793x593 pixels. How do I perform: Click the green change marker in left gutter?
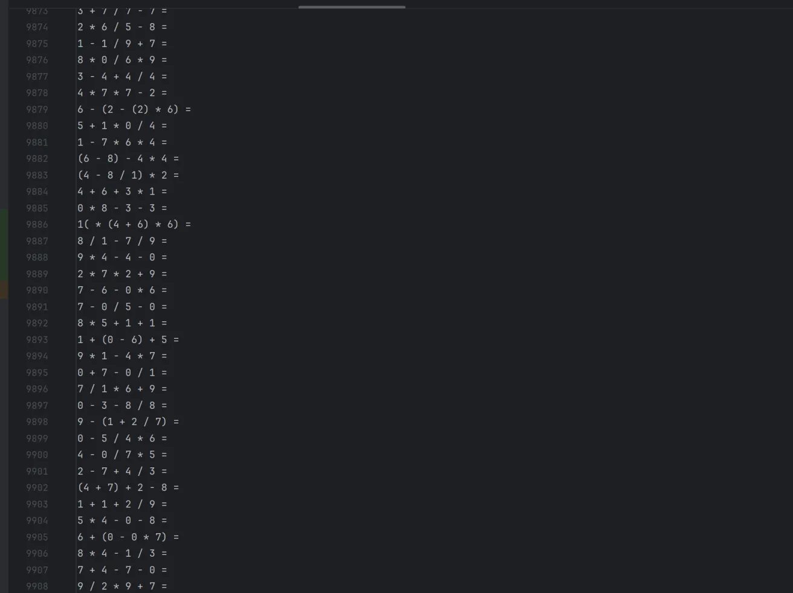pyautogui.click(x=4, y=245)
